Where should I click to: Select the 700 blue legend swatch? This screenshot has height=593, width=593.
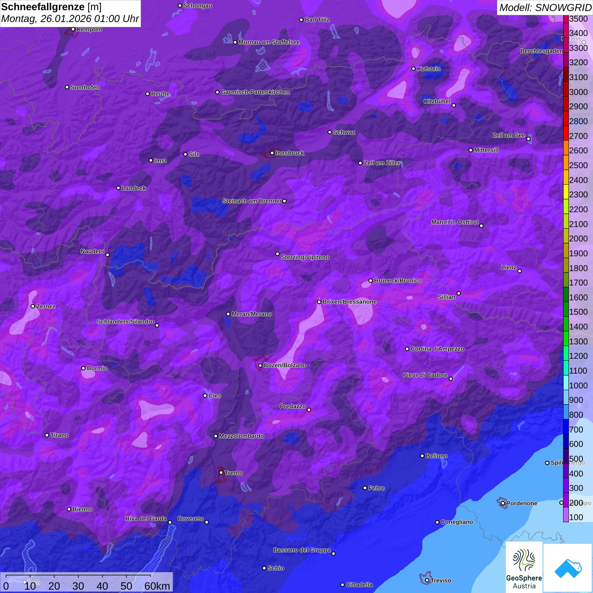click(x=566, y=426)
